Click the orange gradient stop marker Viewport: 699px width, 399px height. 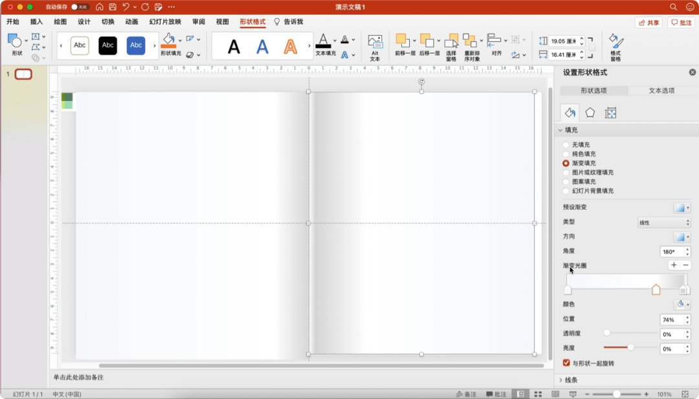coord(656,290)
